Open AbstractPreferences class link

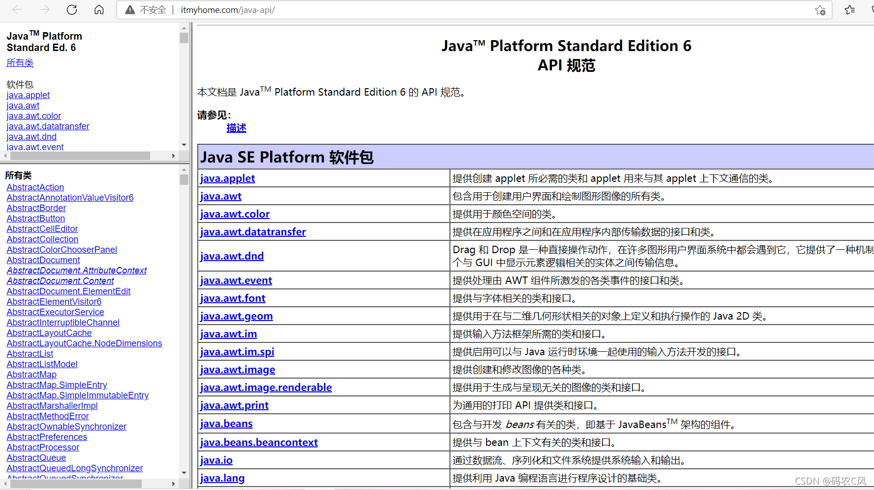click(47, 437)
